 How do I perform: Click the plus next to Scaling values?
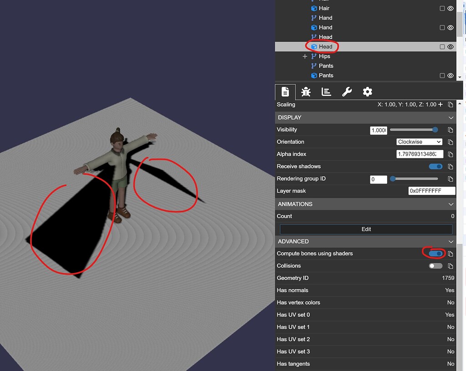[441, 104]
